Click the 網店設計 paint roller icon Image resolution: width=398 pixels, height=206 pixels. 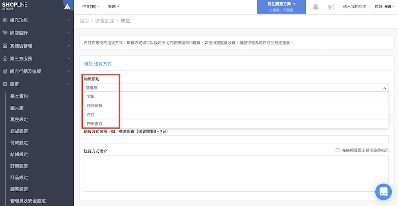coord(5,33)
